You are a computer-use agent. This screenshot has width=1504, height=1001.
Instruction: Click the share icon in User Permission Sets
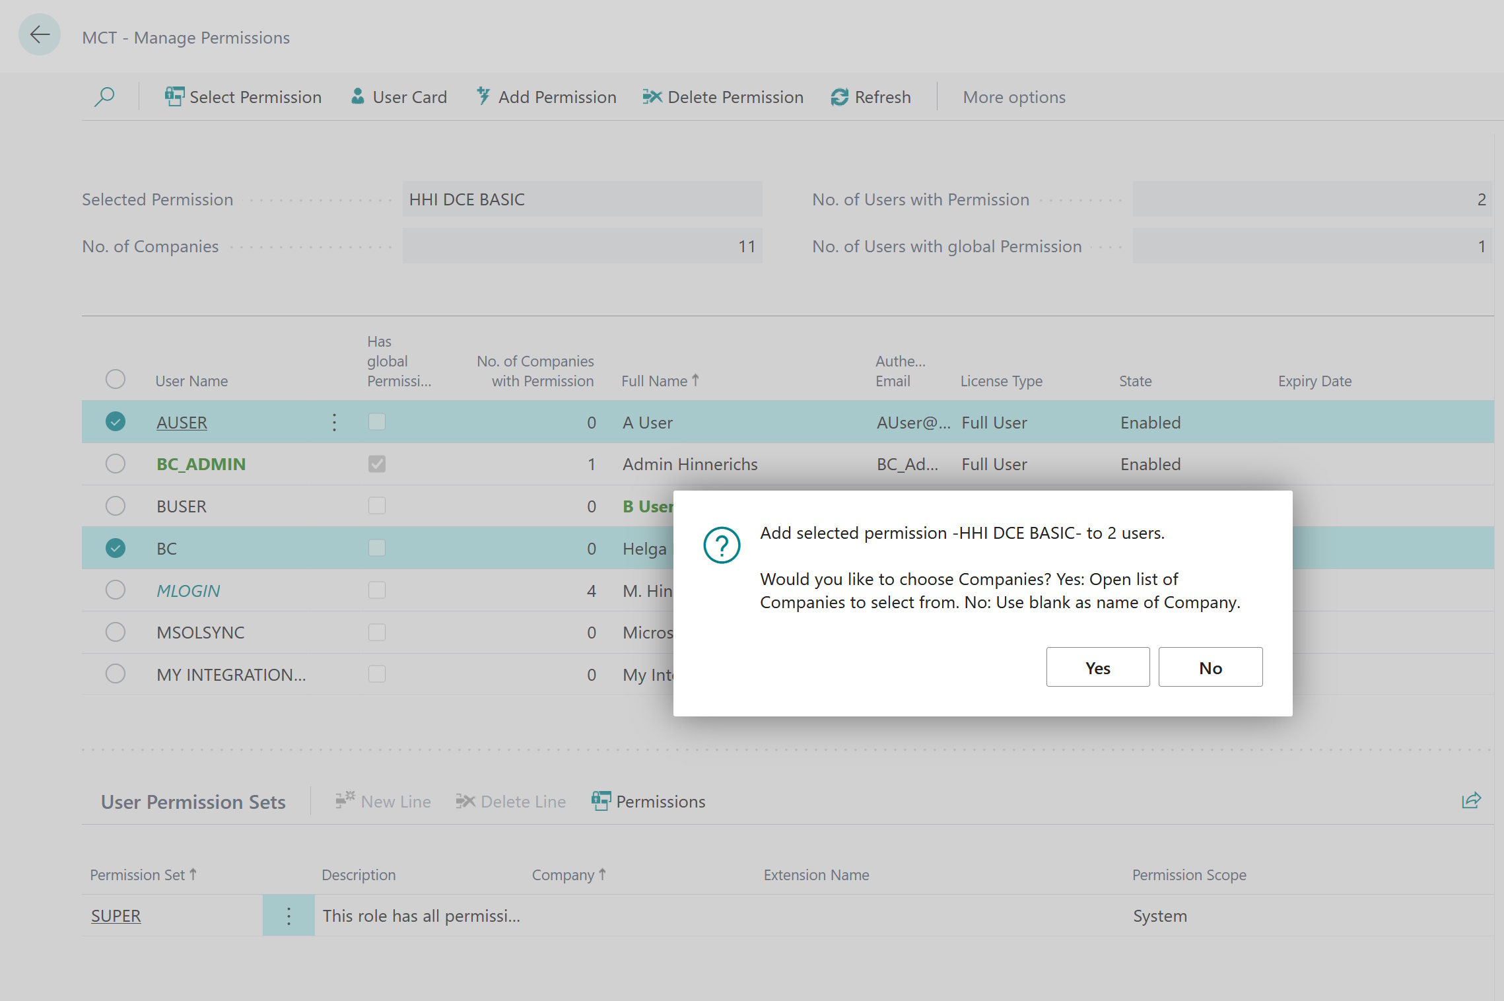tap(1472, 801)
